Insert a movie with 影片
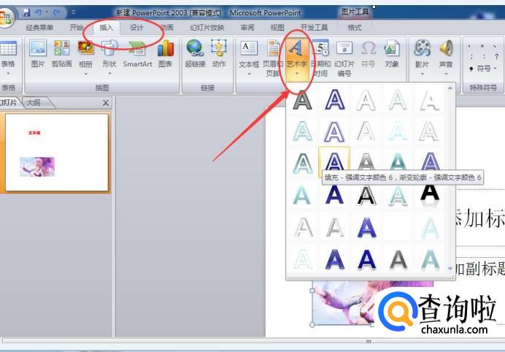 click(422, 53)
